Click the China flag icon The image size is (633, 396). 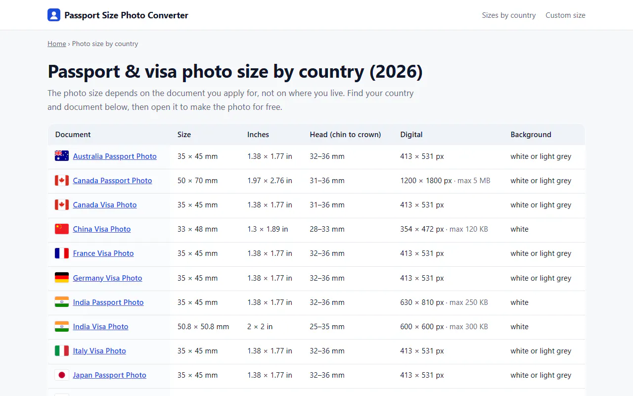(62, 229)
